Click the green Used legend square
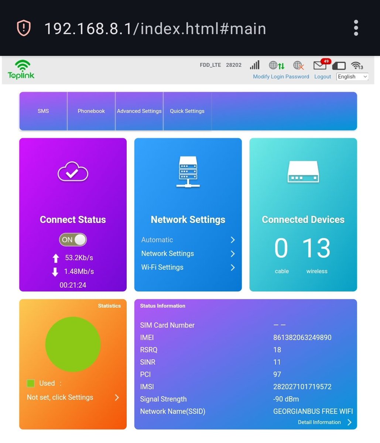This screenshot has width=380, height=443. pos(31,383)
